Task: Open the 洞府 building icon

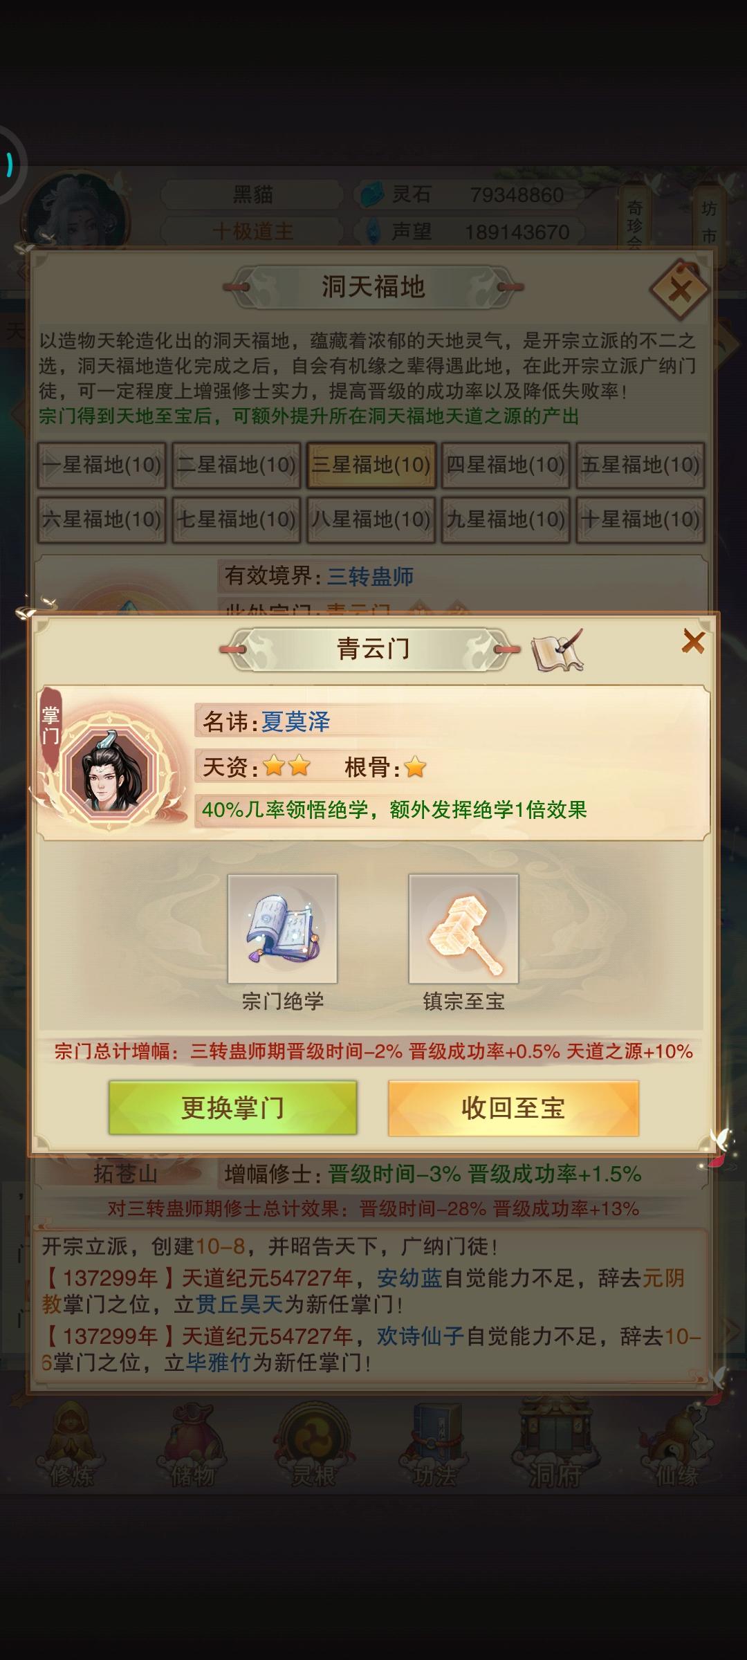Action: pyautogui.click(x=555, y=1448)
